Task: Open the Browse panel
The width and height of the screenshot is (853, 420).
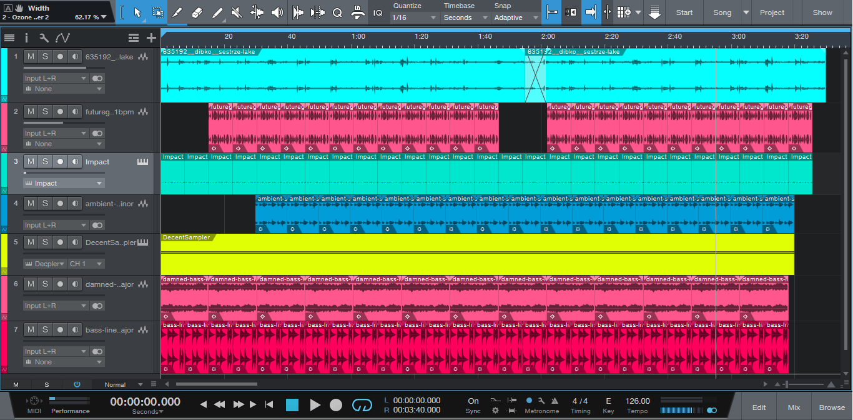Action: pyautogui.click(x=832, y=407)
